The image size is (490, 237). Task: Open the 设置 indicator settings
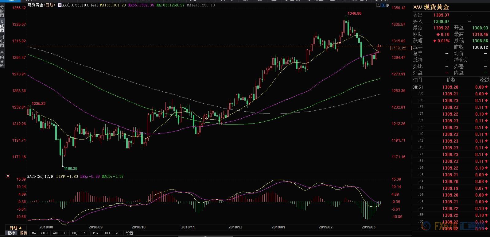coord(130,233)
